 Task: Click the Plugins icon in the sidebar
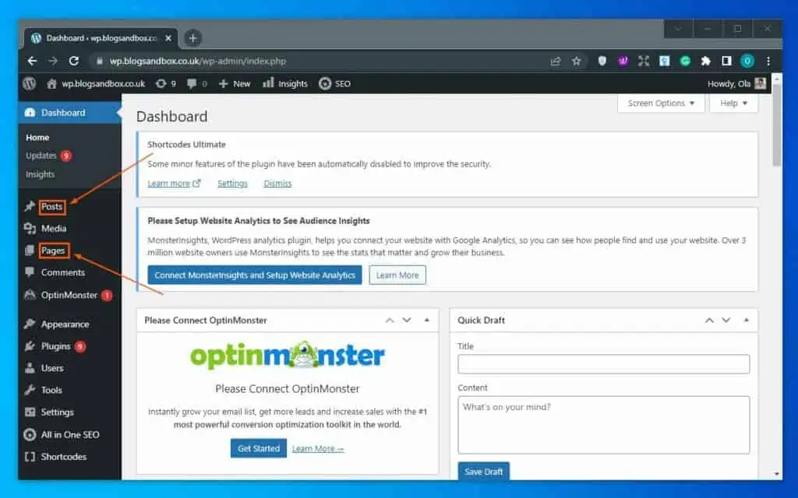click(x=30, y=346)
